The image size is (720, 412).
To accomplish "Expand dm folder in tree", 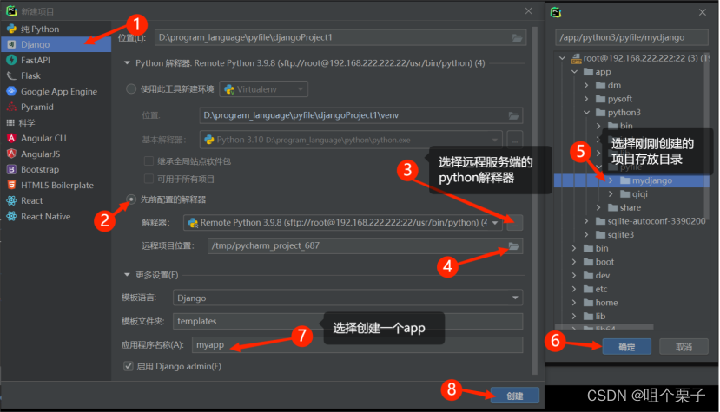I will [x=586, y=85].
